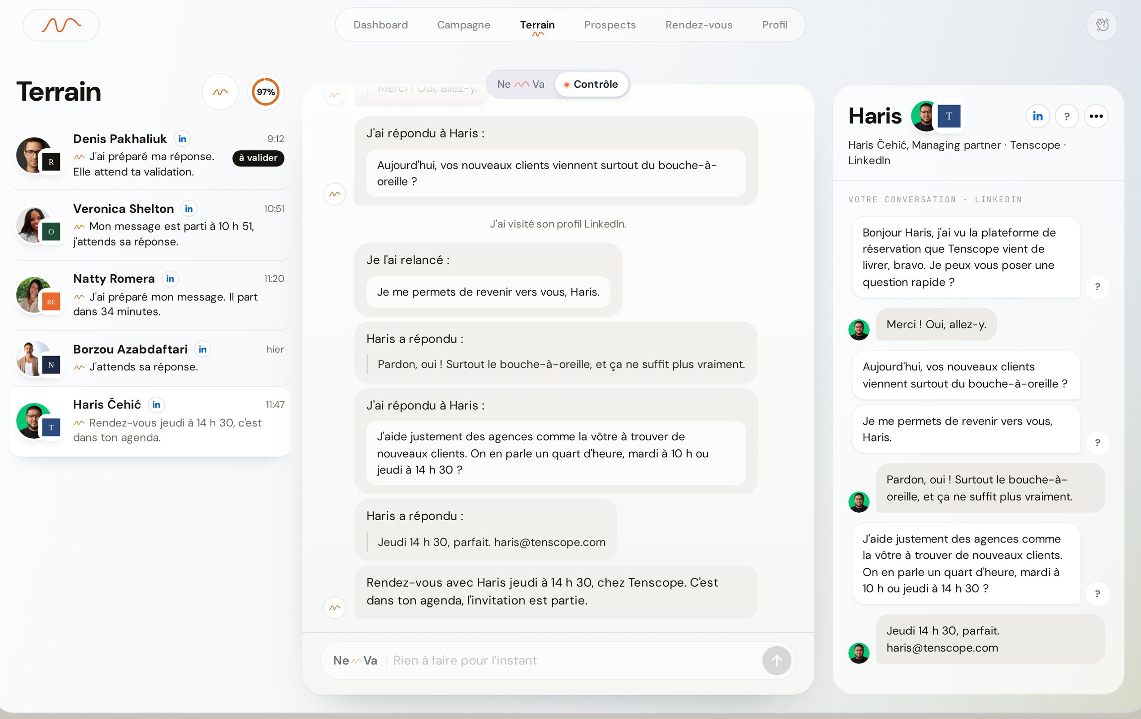Select the Veronica Shelton conversation row
Image resolution: width=1141 pixels, height=719 pixels.
click(150, 225)
